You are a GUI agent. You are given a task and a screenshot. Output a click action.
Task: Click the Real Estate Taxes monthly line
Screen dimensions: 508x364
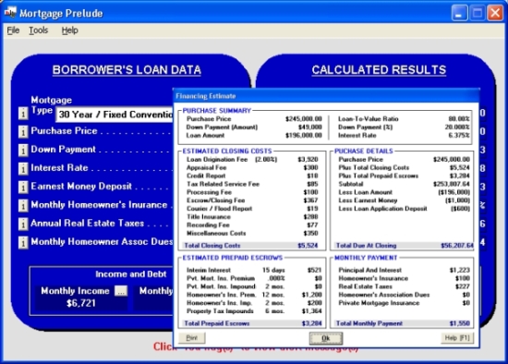[x=404, y=286]
